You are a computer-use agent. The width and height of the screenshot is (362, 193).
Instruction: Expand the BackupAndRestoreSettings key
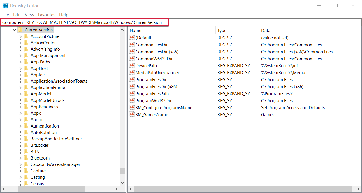click(20, 139)
